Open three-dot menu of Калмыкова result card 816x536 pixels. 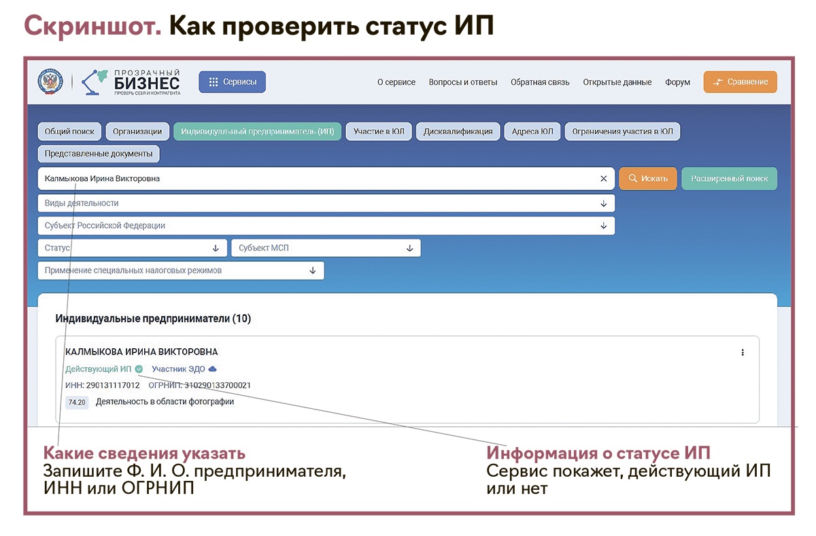(x=743, y=352)
